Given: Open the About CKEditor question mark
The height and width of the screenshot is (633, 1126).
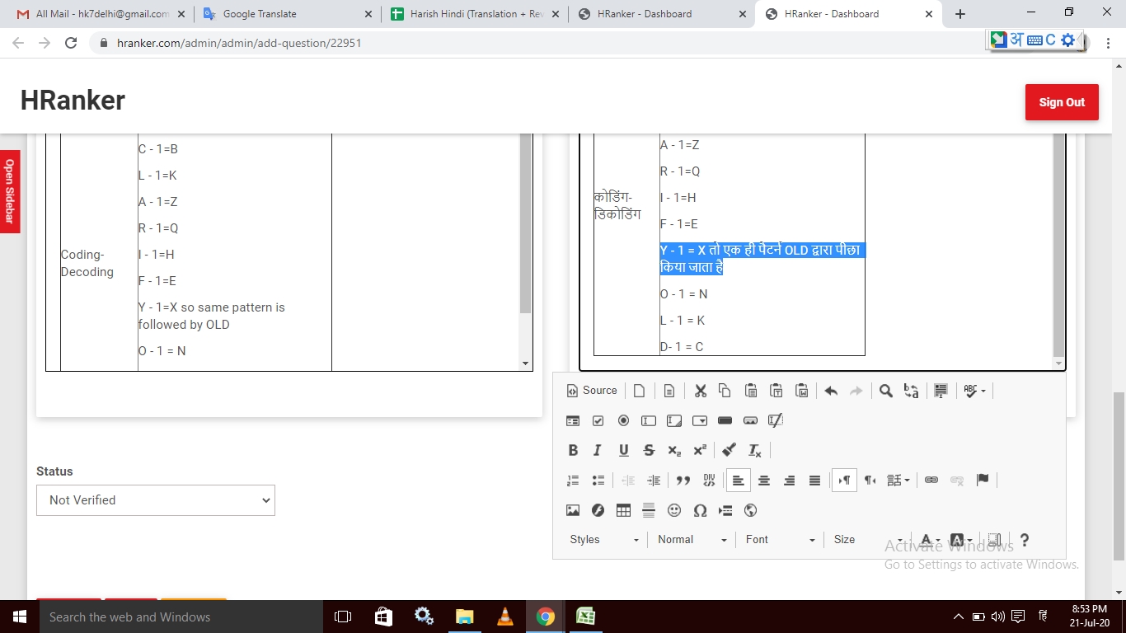Looking at the screenshot, I should point(1025,540).
